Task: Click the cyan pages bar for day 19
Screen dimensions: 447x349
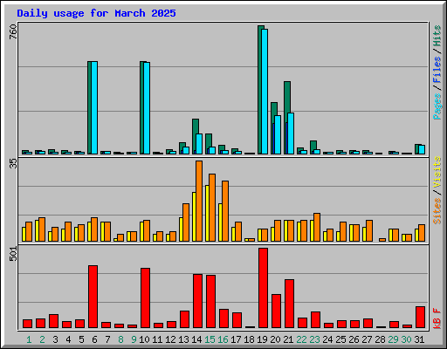Action: 265,92
